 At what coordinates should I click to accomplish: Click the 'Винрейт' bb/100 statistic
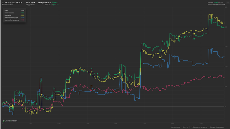[x=215, y=2]
